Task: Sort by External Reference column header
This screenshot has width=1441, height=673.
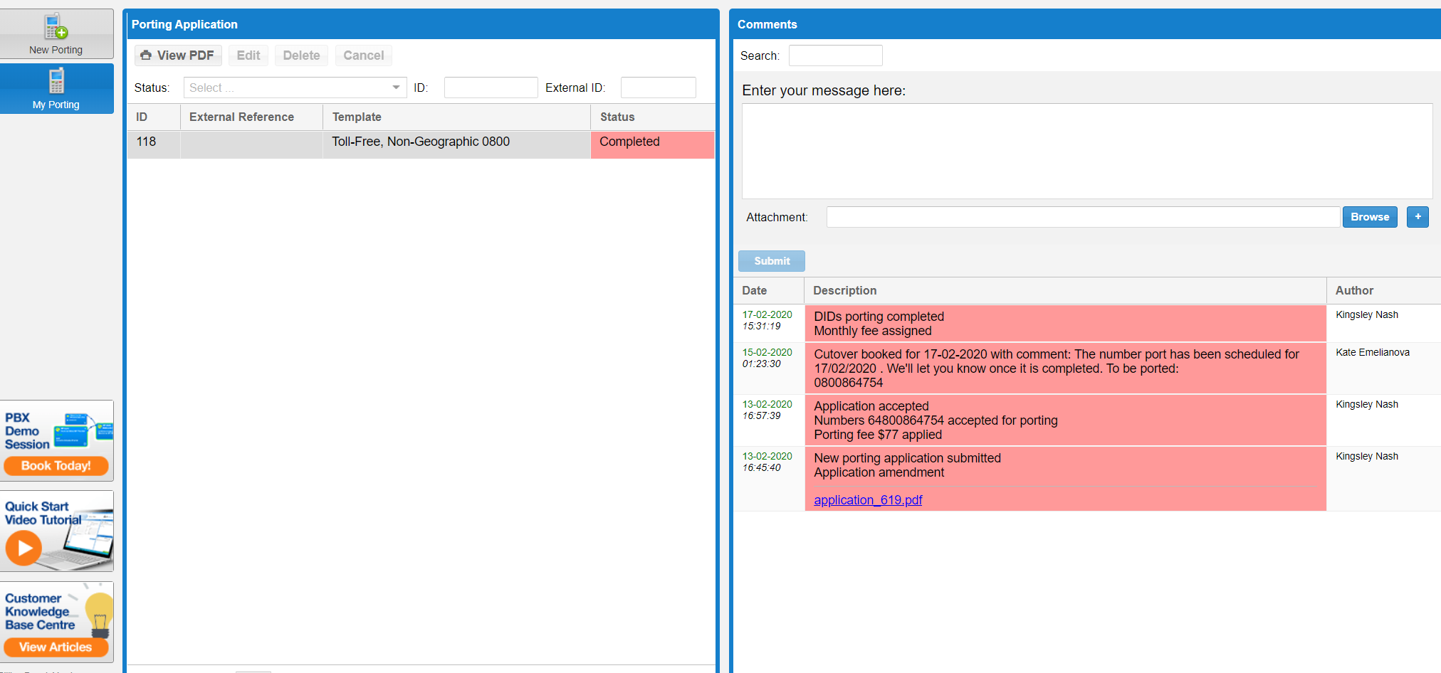Action: coord(251,117)
